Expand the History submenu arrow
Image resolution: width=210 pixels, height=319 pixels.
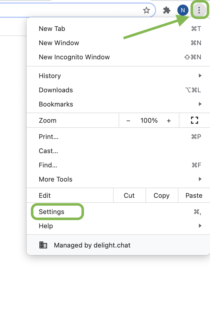200,76
